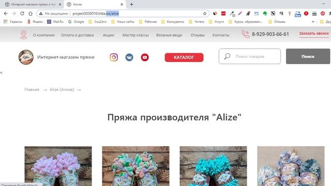Screen dimensions: 331x186
Task: Open Оплата и доставка menu item
Action: [77, 35]
